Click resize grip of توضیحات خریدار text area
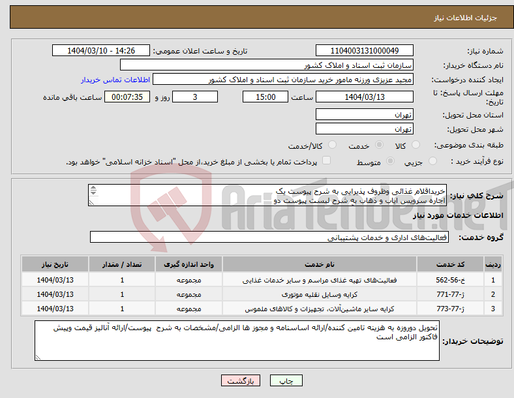This screenshot has height=398, width=514. 38,357
